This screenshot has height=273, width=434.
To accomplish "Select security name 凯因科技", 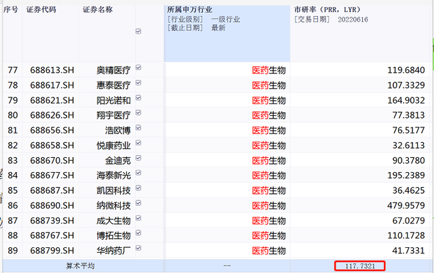I will 113,190.
